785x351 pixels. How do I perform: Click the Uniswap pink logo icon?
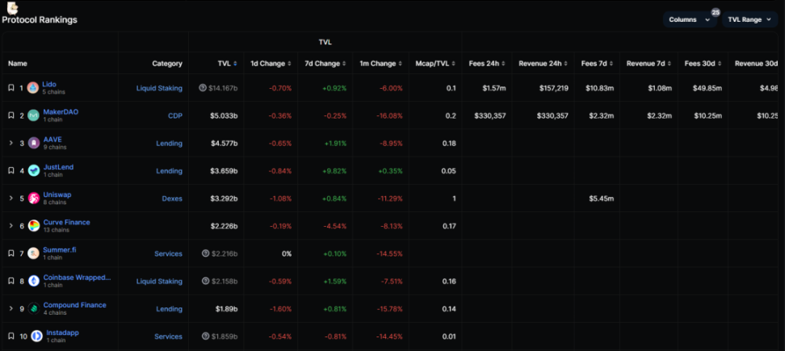[34, 198]
